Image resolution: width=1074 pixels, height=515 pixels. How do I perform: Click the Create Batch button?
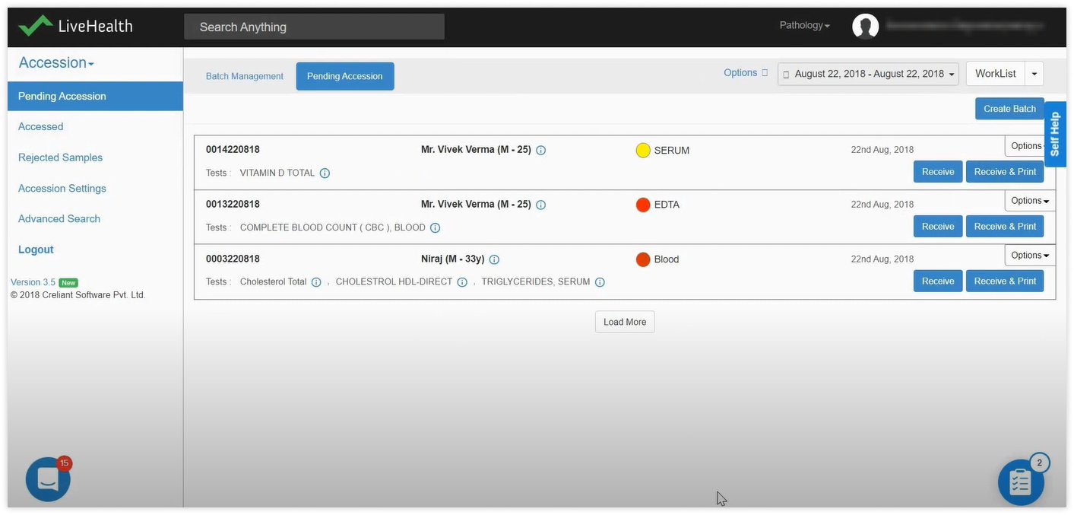pyautogui.click(x=1009, y=109)
